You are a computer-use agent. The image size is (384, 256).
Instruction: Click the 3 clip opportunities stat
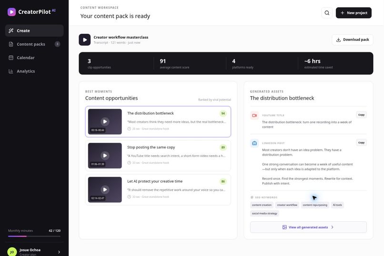click(99, 63)
